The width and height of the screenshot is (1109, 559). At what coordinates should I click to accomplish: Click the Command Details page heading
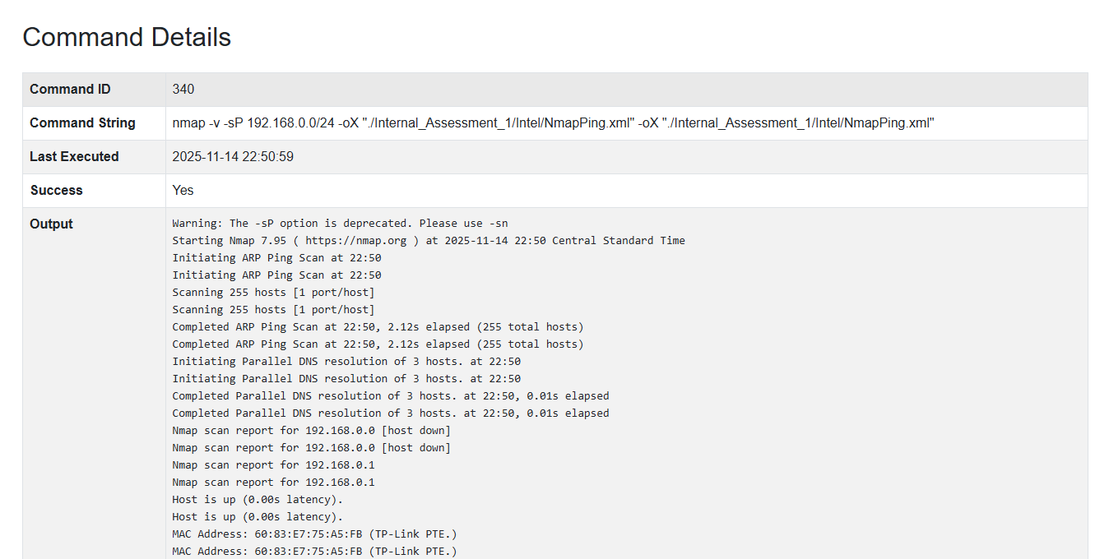[127, 37]
